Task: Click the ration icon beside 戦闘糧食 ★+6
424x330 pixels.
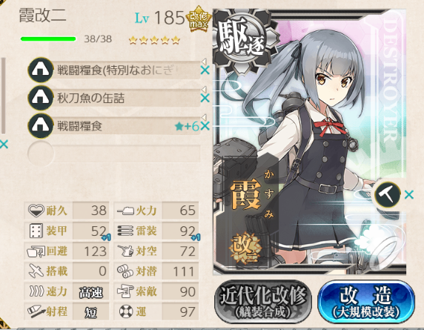Action: 40,126
